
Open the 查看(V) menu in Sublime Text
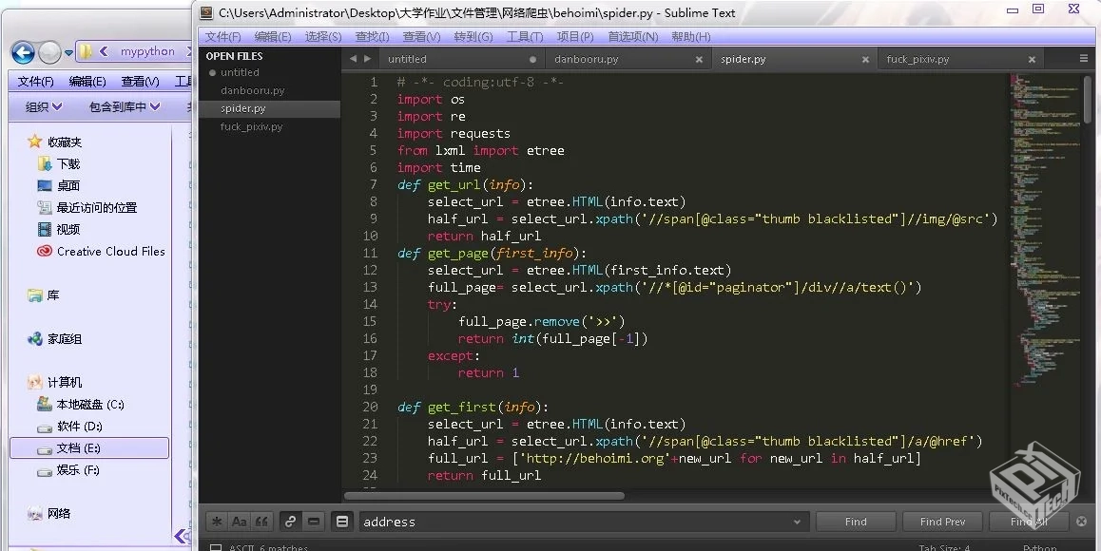pos(421,36)
